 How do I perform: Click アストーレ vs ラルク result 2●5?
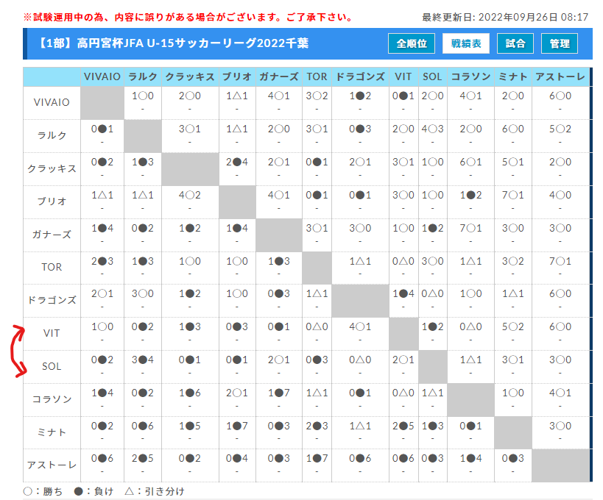(x=143, y=459)
